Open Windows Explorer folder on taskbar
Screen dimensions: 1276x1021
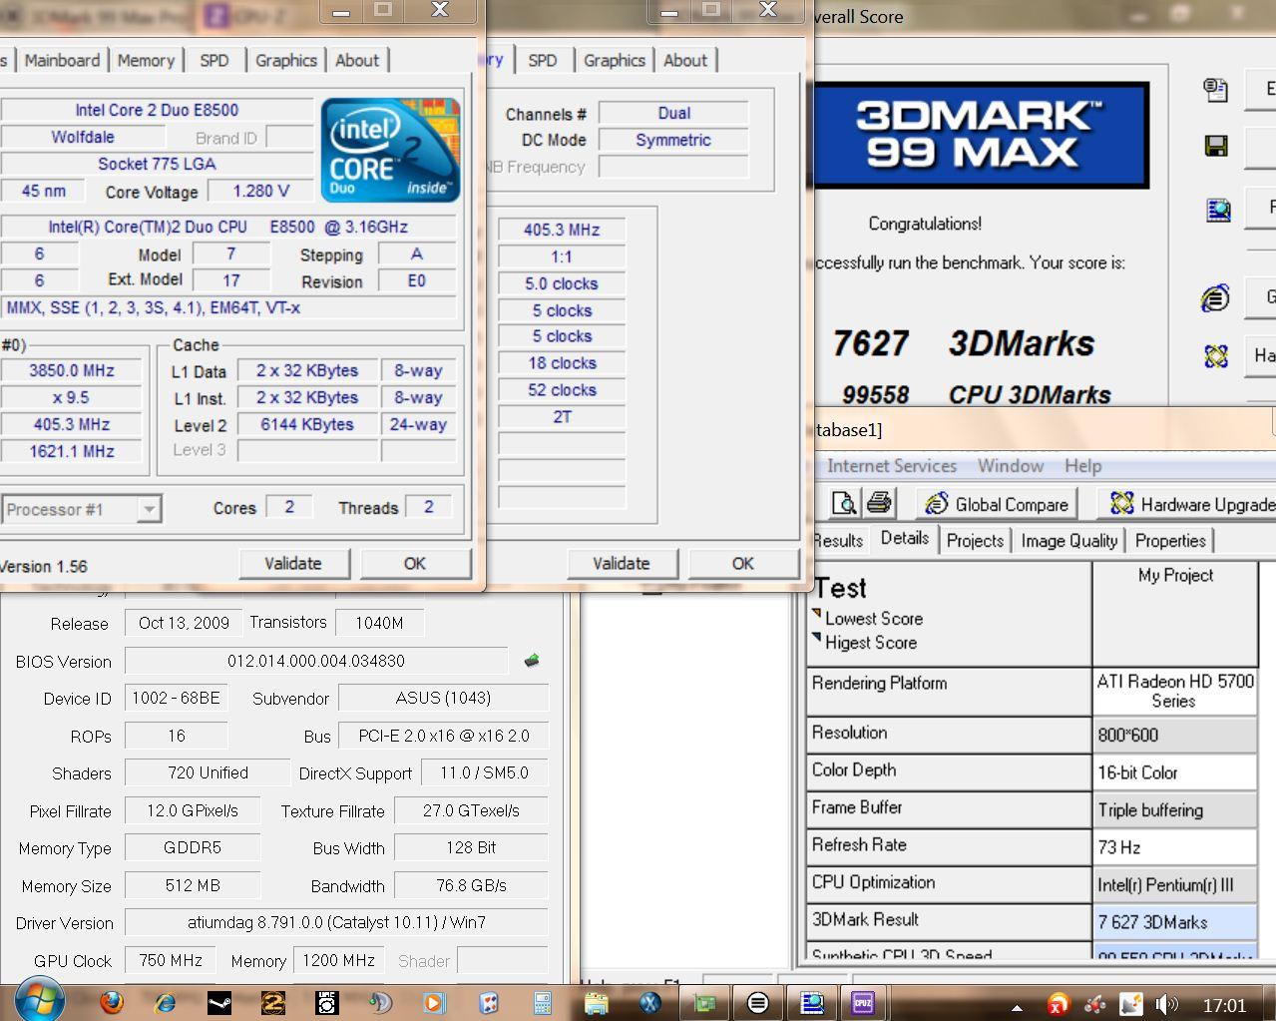596,1002
